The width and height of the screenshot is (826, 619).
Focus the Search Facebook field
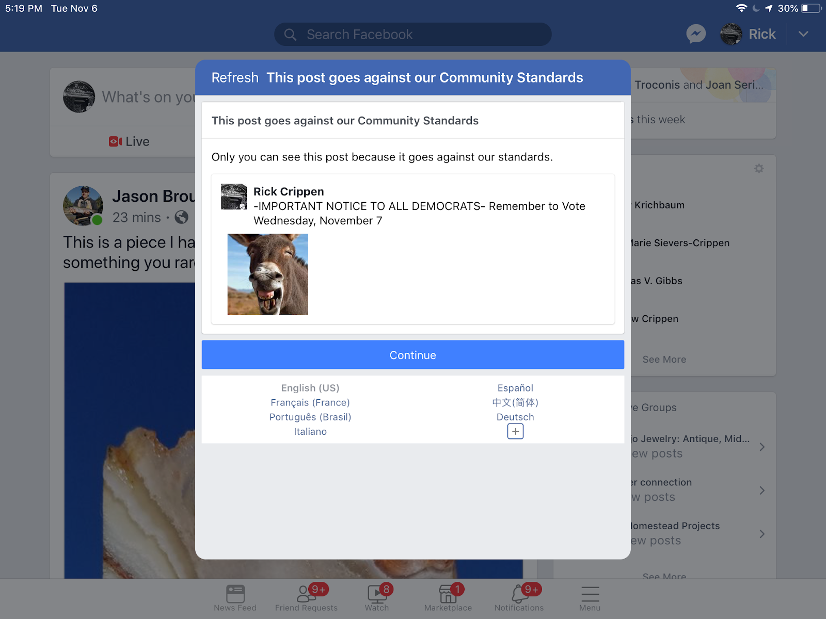point(413,35)
